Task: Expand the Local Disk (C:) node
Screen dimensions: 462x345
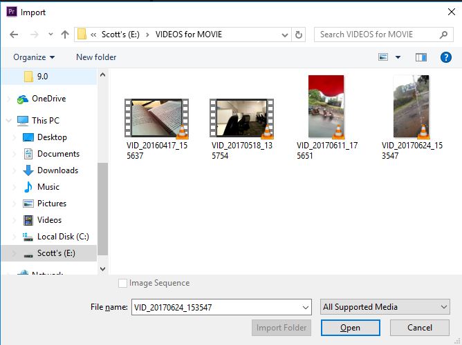Action: [14, 237]
